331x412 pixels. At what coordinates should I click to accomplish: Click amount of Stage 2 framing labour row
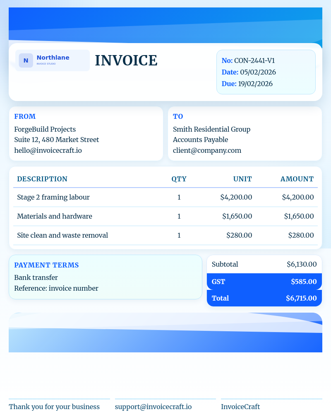298,198
